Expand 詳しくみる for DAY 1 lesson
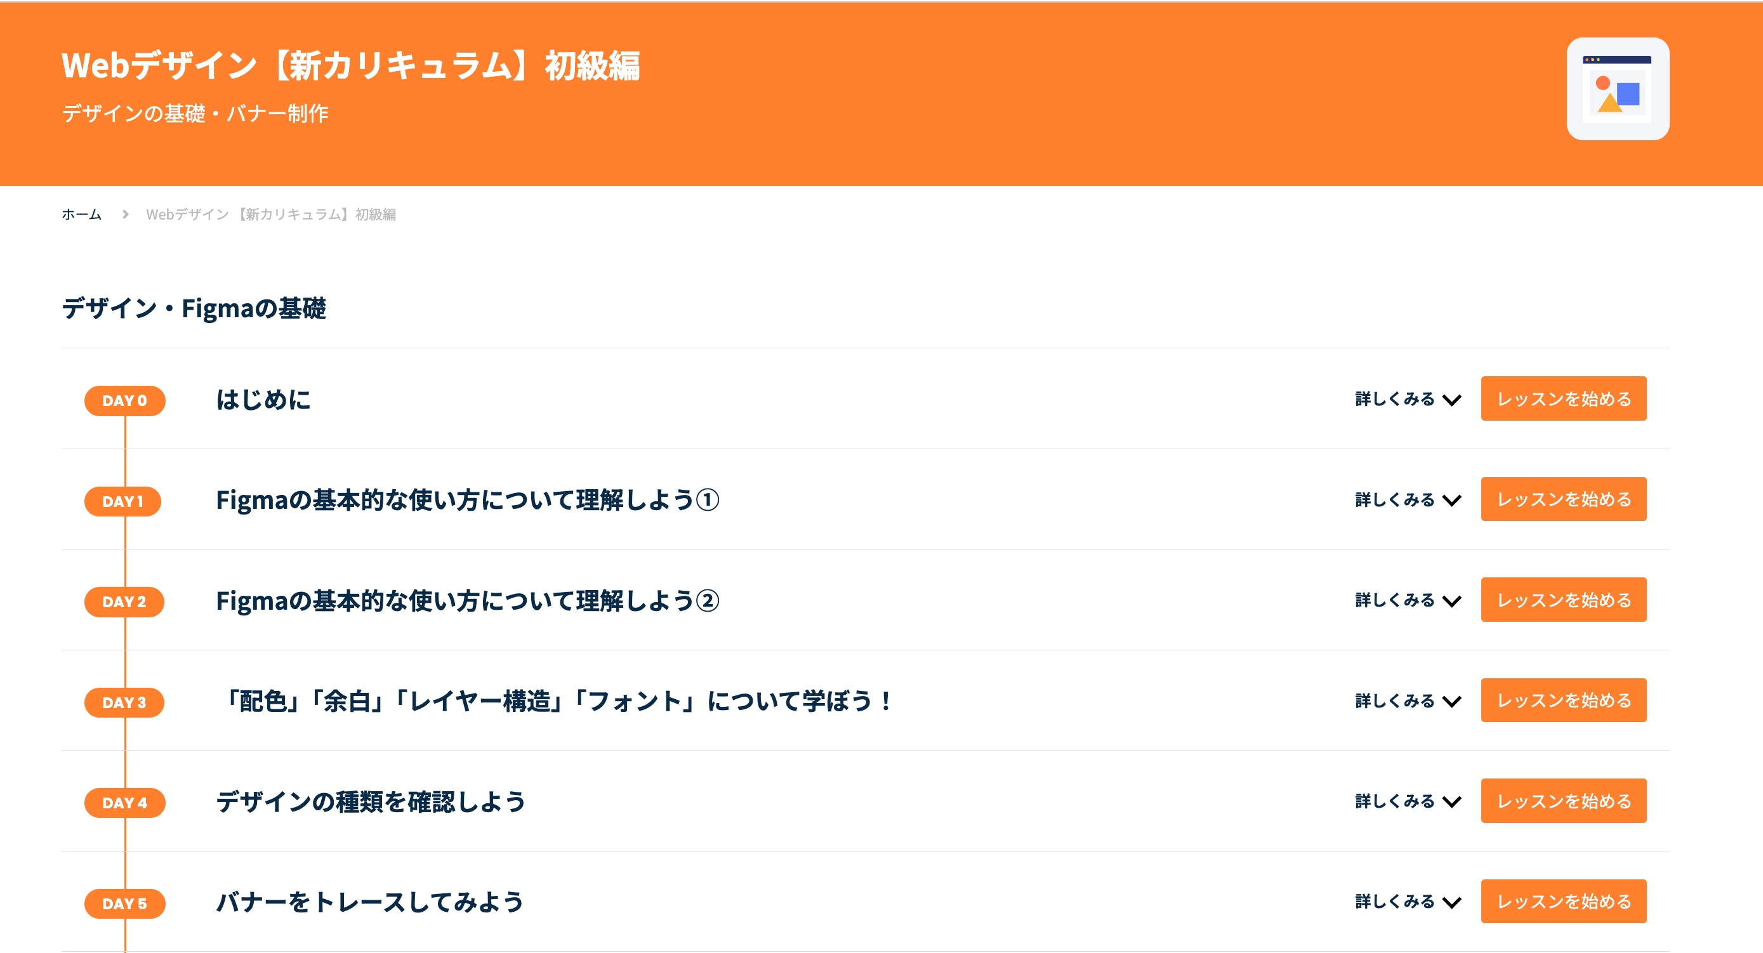The width and height of the screenshot is (1763, 953). [1407, 500]
